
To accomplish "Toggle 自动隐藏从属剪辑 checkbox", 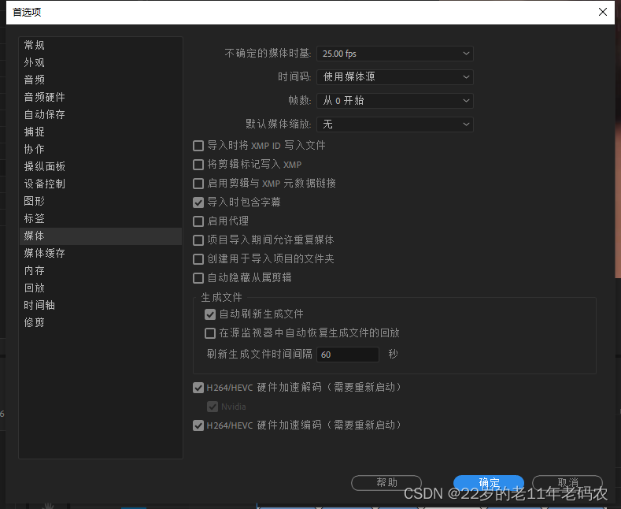I will tap(198, 278).
